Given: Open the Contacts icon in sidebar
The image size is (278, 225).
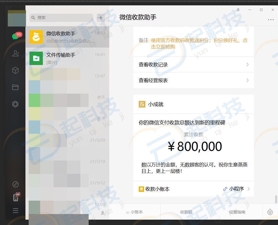Looking at the screenshot, I should click(16, 54).
